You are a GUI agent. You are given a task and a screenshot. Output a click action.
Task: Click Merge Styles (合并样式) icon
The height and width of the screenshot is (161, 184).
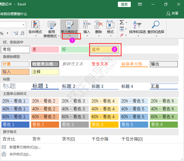4,154
